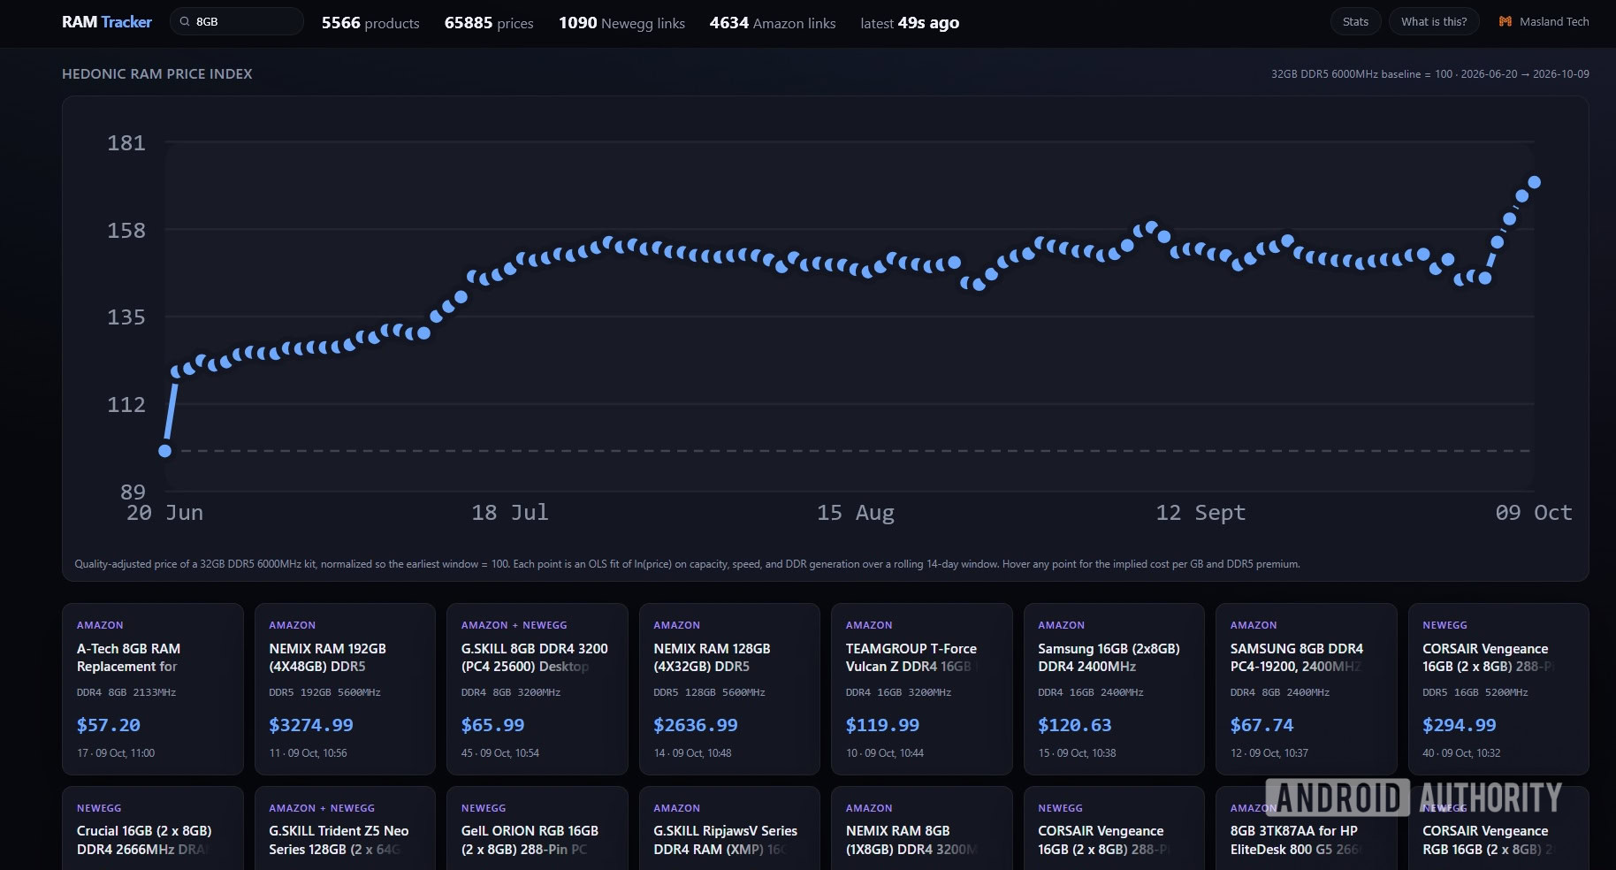Click the first data point on 20 Jun
The image size is (1616, 870).
(x=164, y=451)
